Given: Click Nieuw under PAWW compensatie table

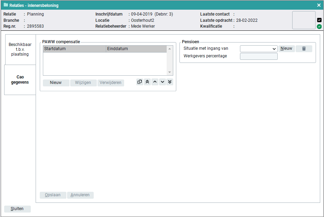Looking at the screenshot, I should point(56,83).
